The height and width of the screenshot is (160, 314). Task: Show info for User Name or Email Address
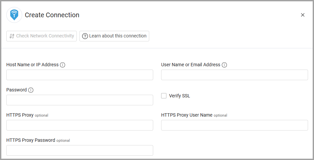pos(224,65)
